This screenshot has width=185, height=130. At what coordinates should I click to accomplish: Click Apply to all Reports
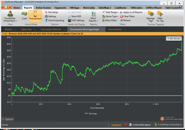tap(131, 12)
